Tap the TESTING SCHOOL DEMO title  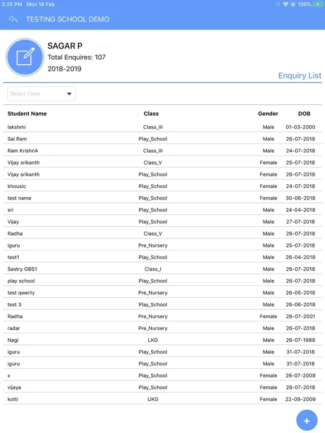68,19
